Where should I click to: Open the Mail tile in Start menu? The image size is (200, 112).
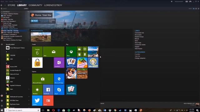coord(53,52)
